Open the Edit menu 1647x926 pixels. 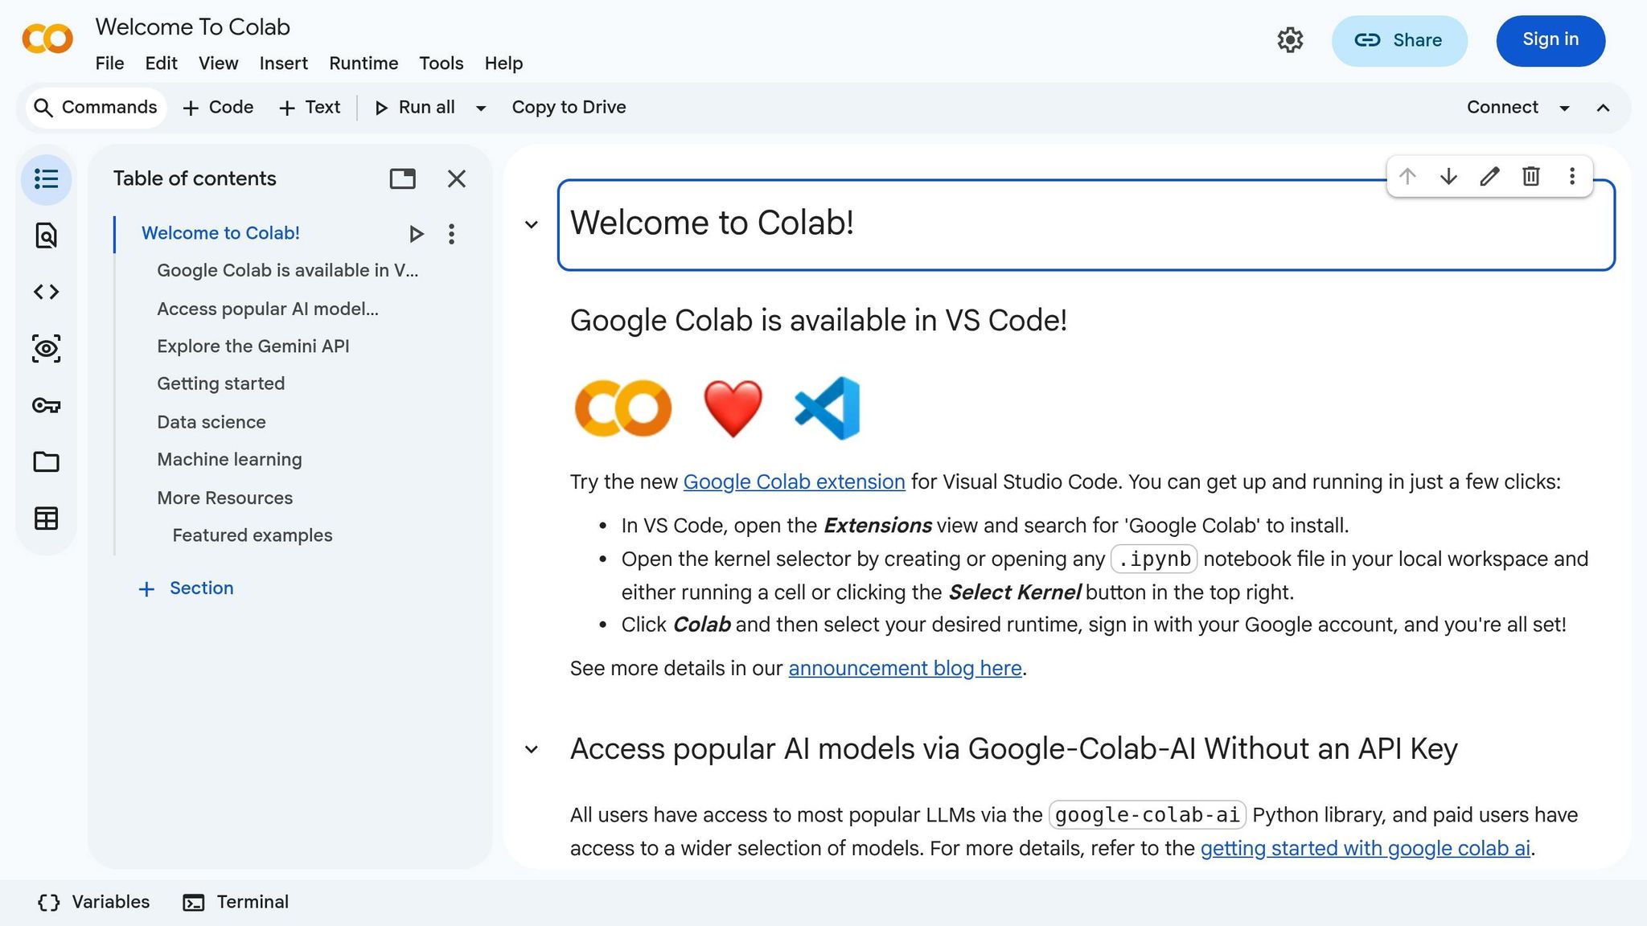tap(161, 64)
